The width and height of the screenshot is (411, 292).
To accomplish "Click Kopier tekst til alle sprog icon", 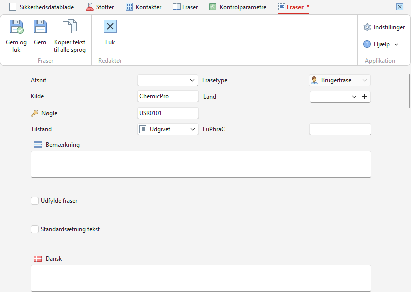I will click(70, 26).
